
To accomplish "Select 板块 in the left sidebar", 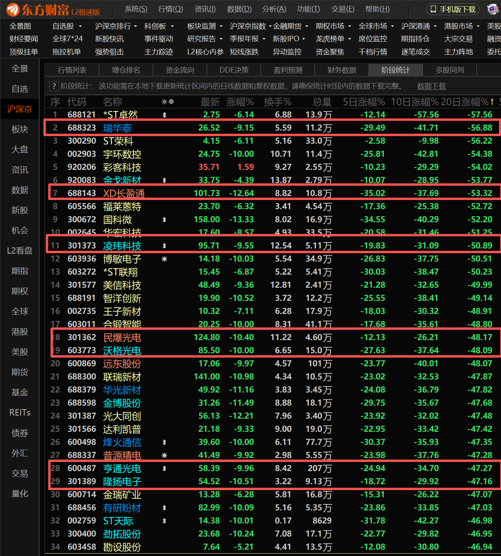I will 20,129.
